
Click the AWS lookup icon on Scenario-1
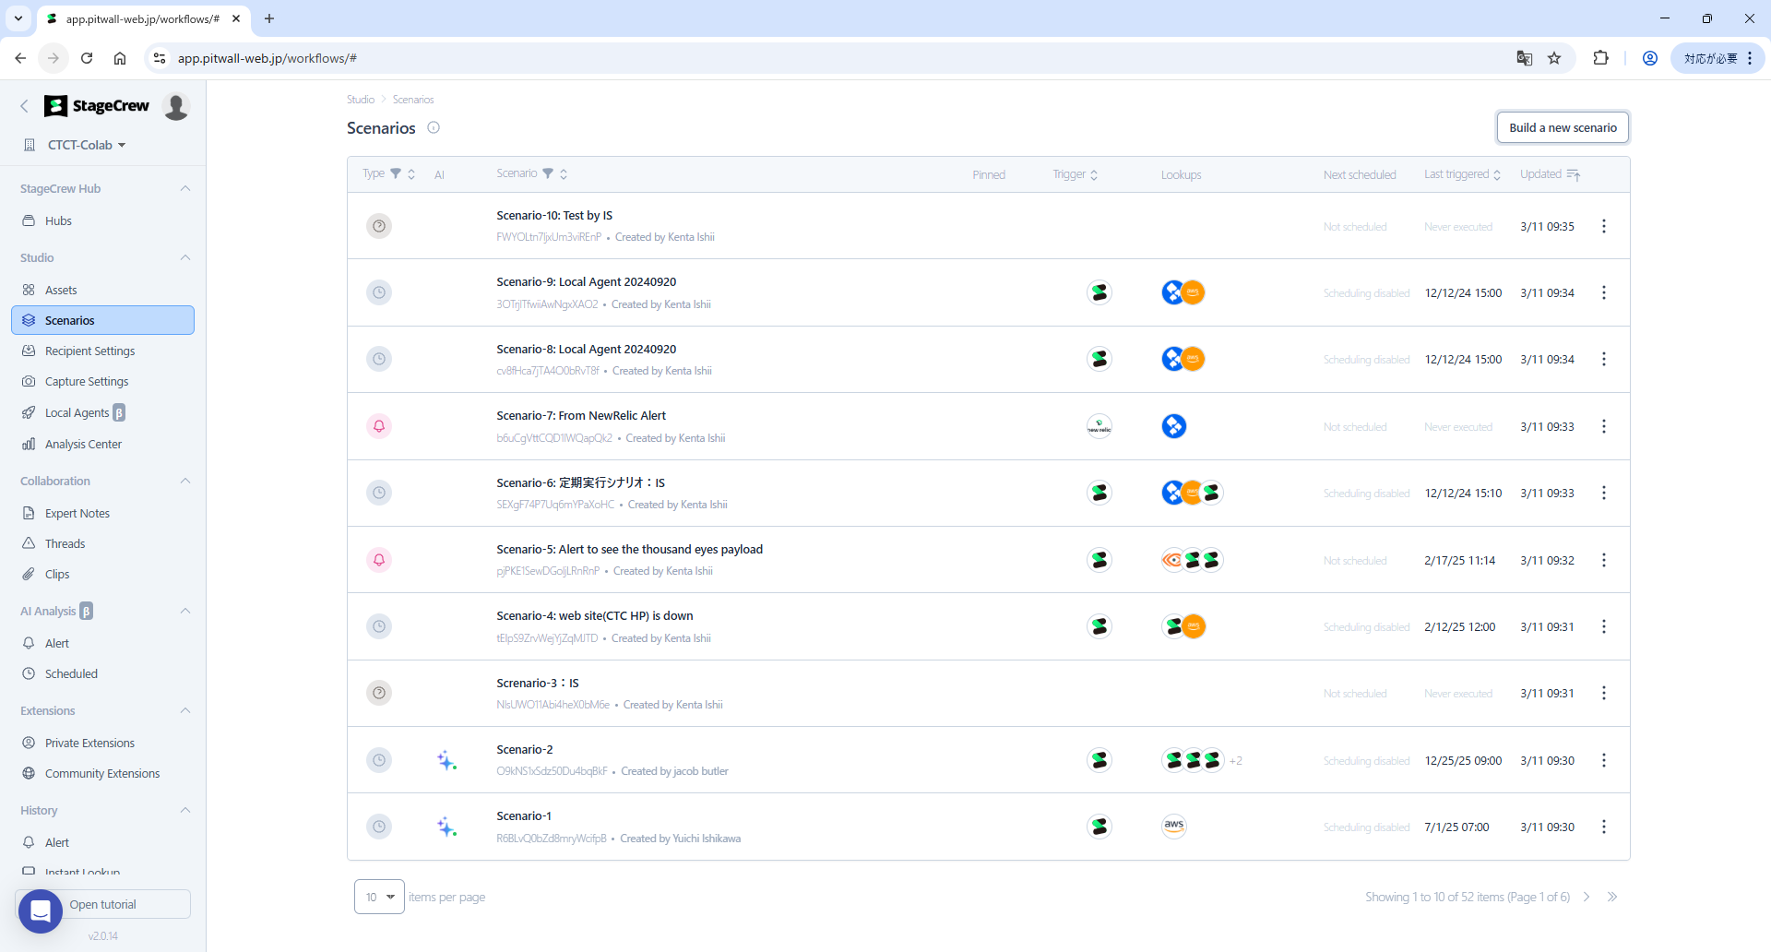[x=1173, y=826]
